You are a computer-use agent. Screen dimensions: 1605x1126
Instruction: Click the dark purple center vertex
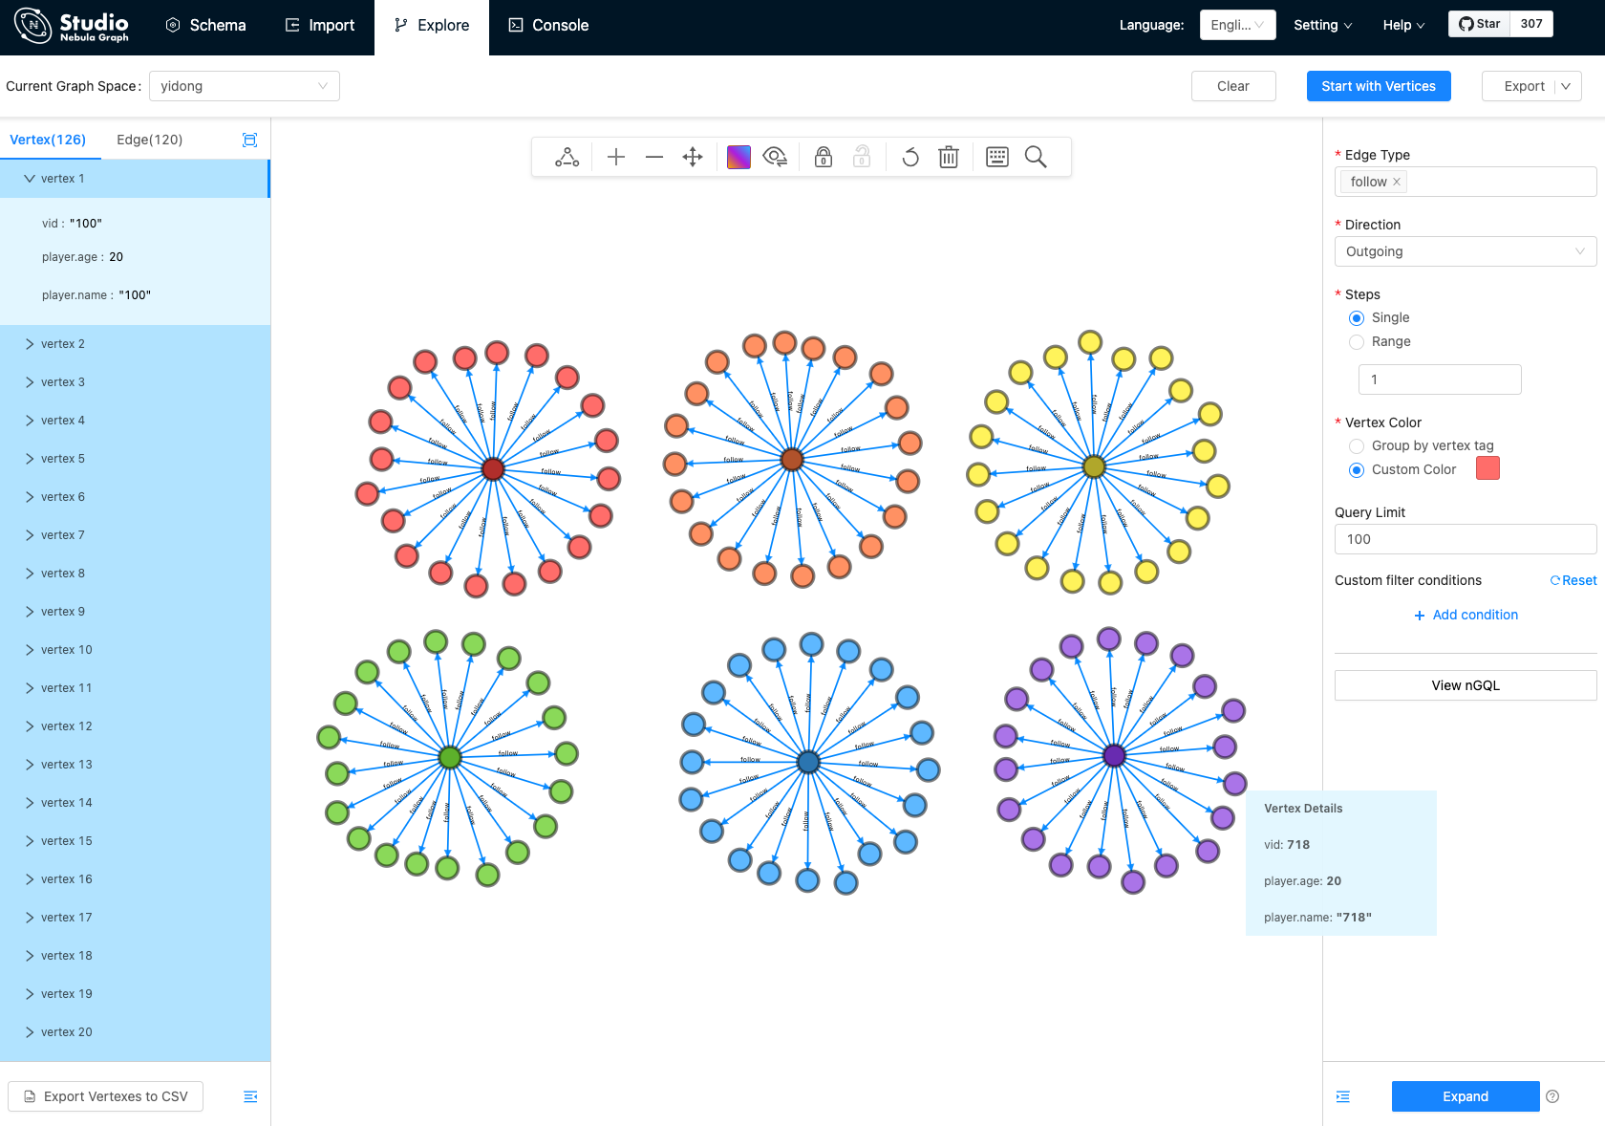pos(1114,755)
